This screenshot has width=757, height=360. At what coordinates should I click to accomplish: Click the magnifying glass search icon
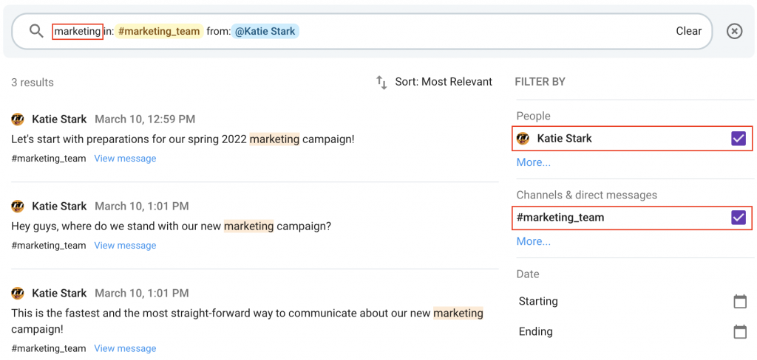(37, 31)
